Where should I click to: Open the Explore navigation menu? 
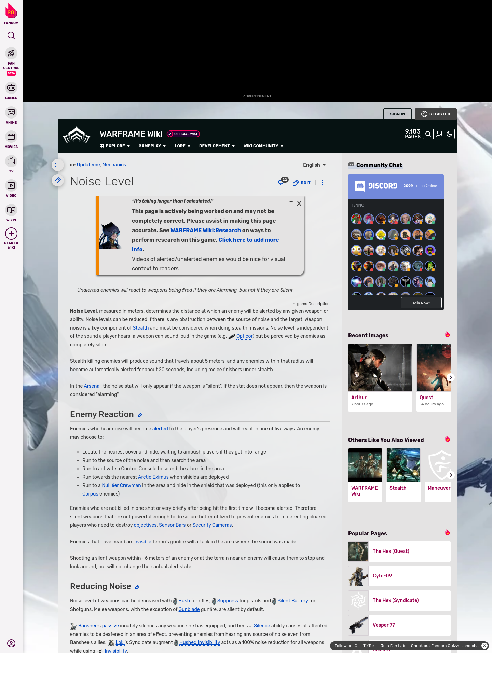pos(115,146)
